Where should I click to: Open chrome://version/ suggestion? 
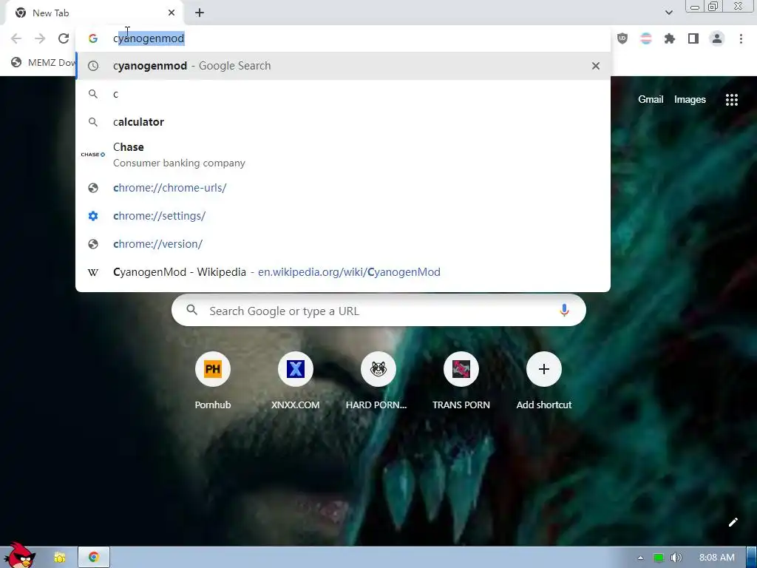point(343,244)
